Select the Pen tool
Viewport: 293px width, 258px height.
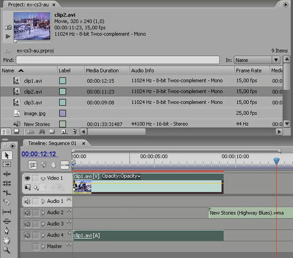click(x=7, y=231)
